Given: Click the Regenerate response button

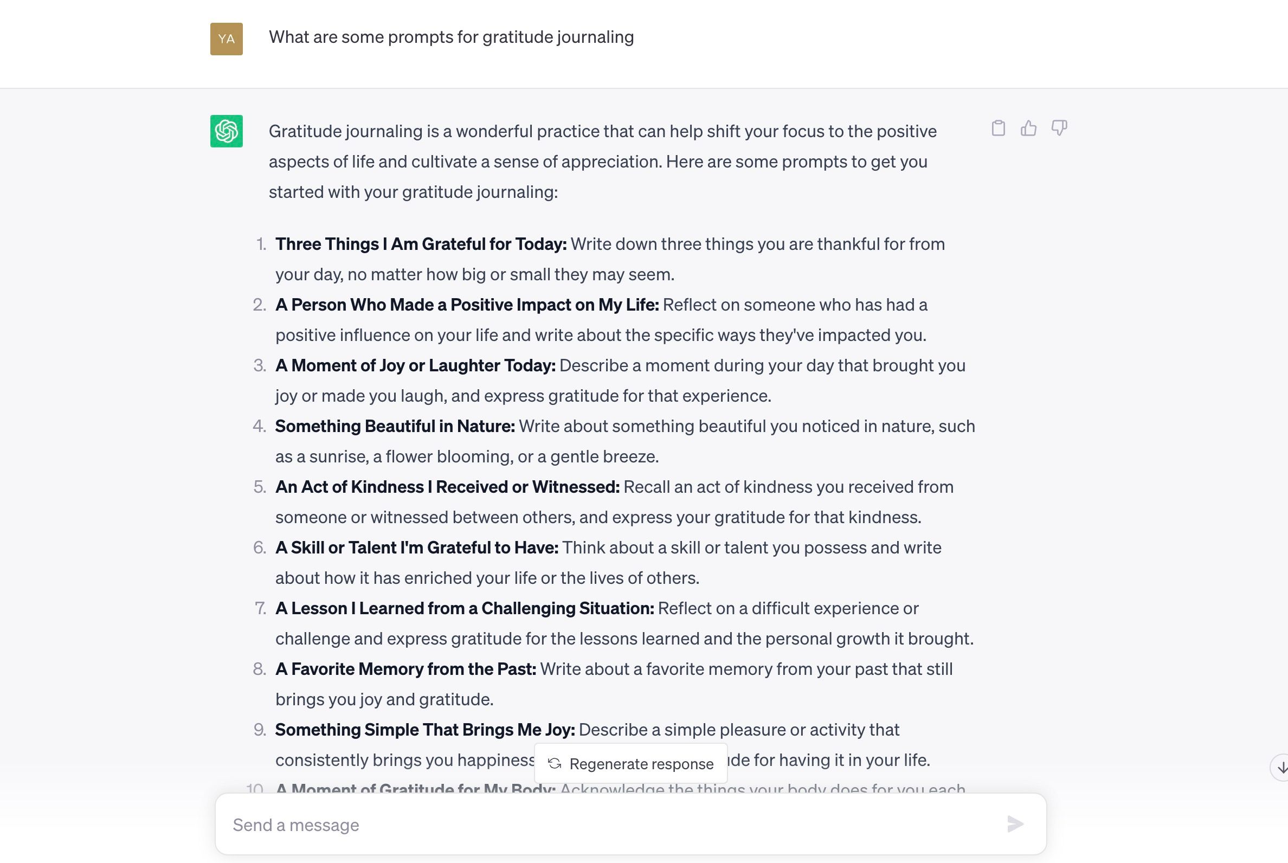Looking at the screenshot, I should (631, 763).
